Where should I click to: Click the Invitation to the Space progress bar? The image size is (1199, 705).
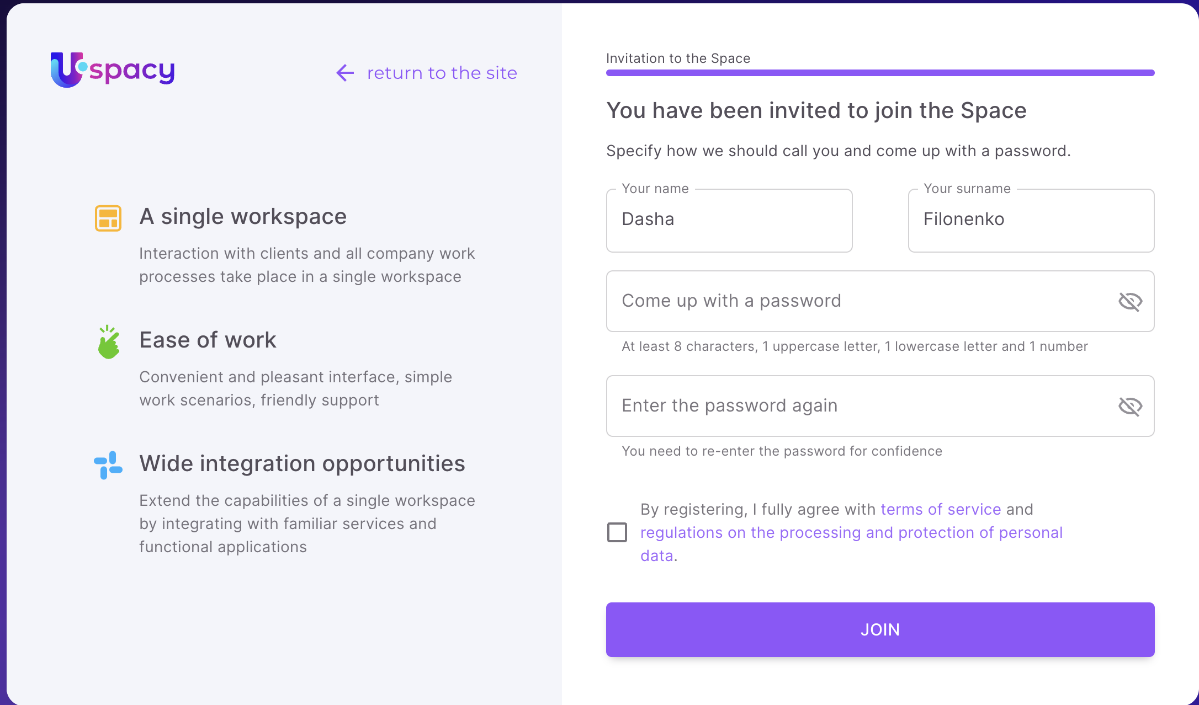(880, 73)
